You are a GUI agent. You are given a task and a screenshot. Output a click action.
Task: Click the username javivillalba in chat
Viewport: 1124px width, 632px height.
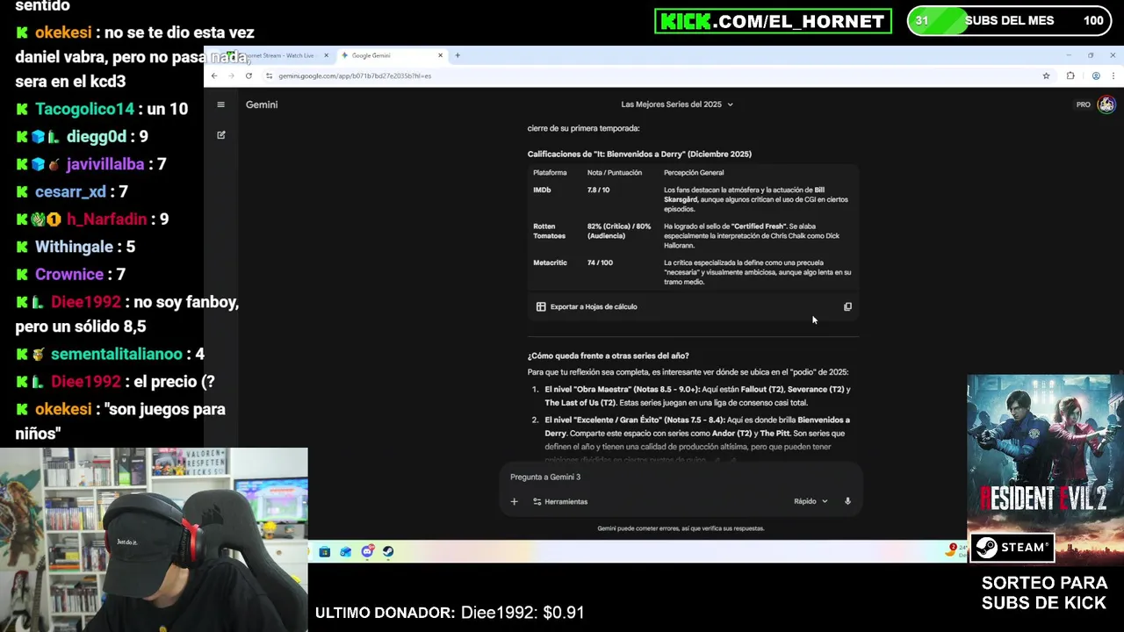[x=104, y=164]
